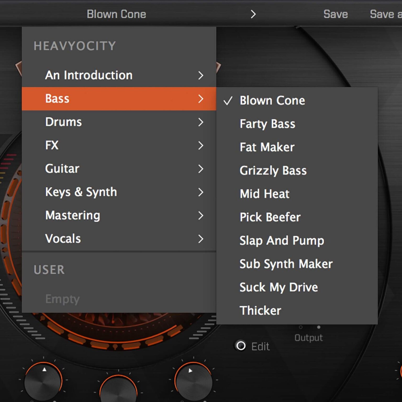Click the Output label under the preset list
Viewport: 402px width, 402px height.
click(309, 338)
